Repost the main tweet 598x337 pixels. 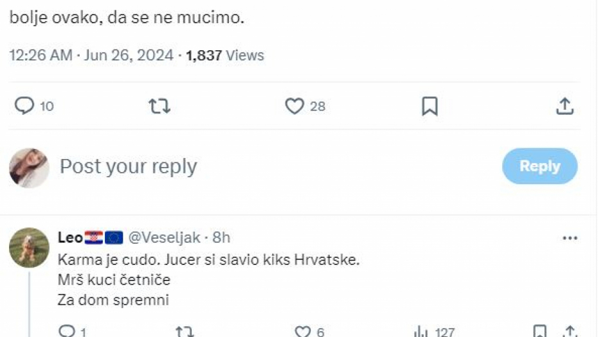coord(159,106)
